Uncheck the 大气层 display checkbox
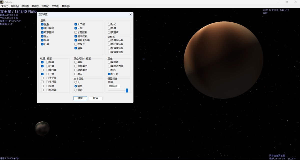300x160 pixels. tap(76, 24)
